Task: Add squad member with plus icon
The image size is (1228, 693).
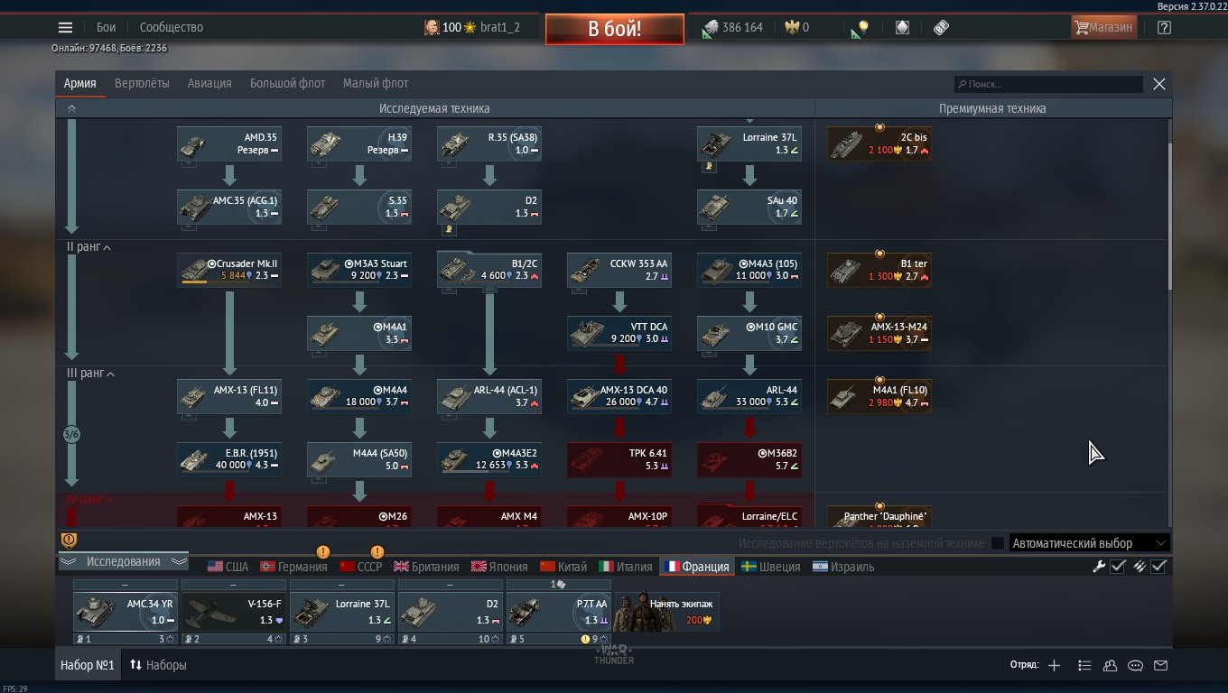Action: coord(1054,665)
